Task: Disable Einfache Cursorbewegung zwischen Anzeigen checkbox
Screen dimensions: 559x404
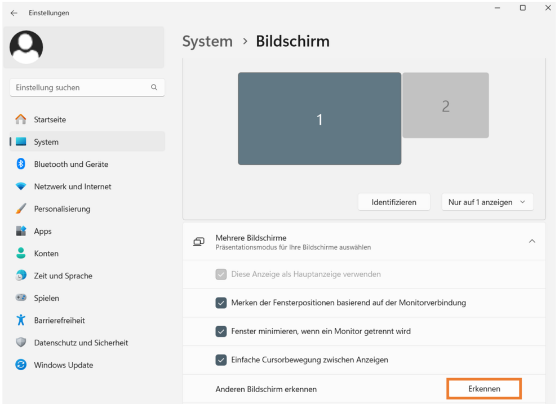Action: (221, 360)
